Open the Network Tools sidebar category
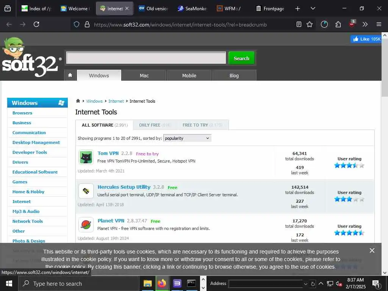Screen dimensions: 388x291 point(27,221)
